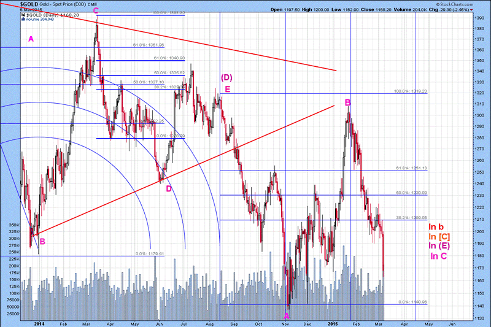Click the '38.2%: 1209.06' Fibonacci label
491x327 pixels.
(x=411, y=217)
